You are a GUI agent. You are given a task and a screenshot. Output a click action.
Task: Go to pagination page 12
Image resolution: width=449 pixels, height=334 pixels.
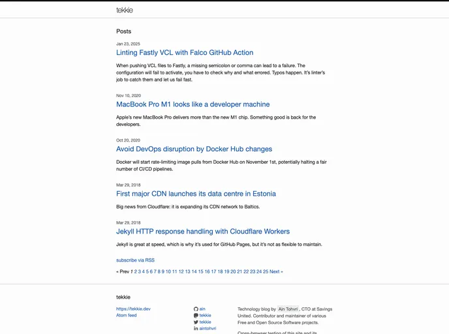pos(181,271)
